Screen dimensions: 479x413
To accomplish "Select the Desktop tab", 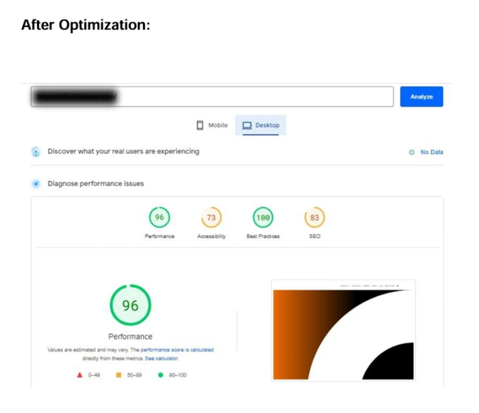I will (260, 125).
